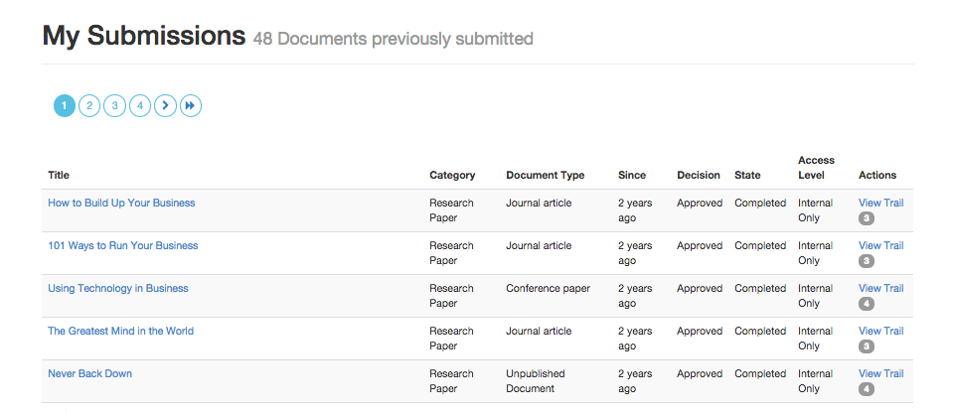Click the trail count badge for Using Technology in Business
The height and width of the screenshot is (413, 953).
pyautogui.click(x=867, y=304)
